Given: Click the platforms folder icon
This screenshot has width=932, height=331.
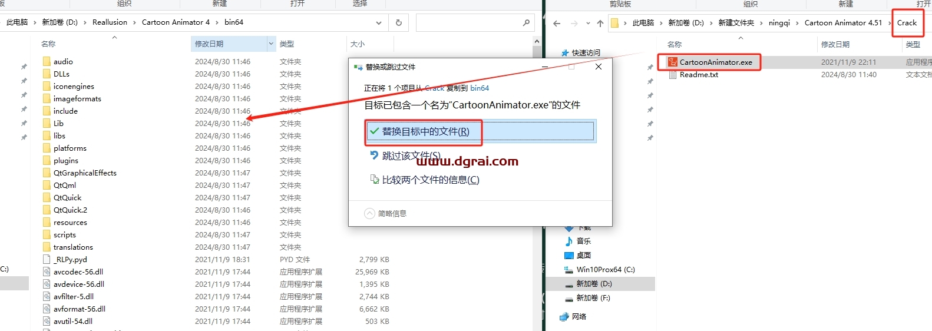Looking at the screenshot, I should click(x=47, y=148).
